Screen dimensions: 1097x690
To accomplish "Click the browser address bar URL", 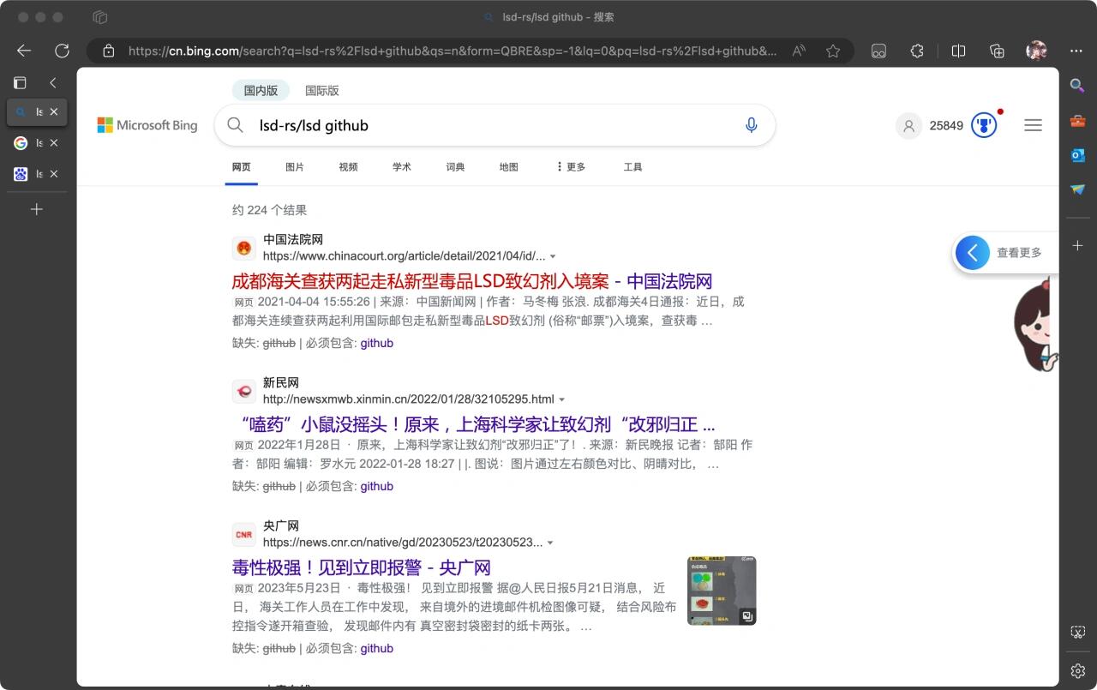I will point(453,51).
